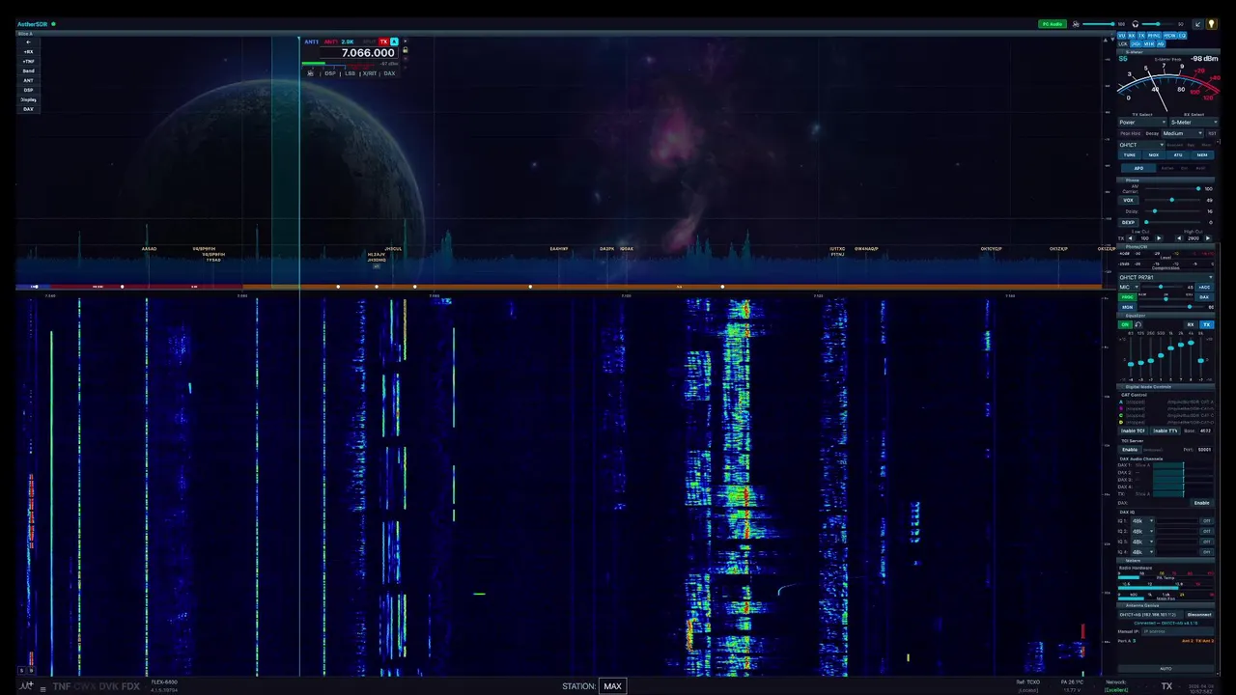The height and width of the screenshot is (695, 1236).
Task: Toggle the DIGI applet button
Action: point(1136,44)
